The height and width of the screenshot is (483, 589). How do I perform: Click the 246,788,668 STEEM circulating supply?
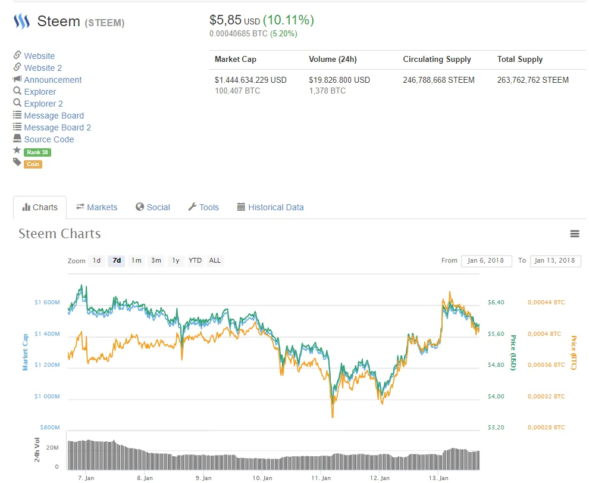(x=438, y=80)
